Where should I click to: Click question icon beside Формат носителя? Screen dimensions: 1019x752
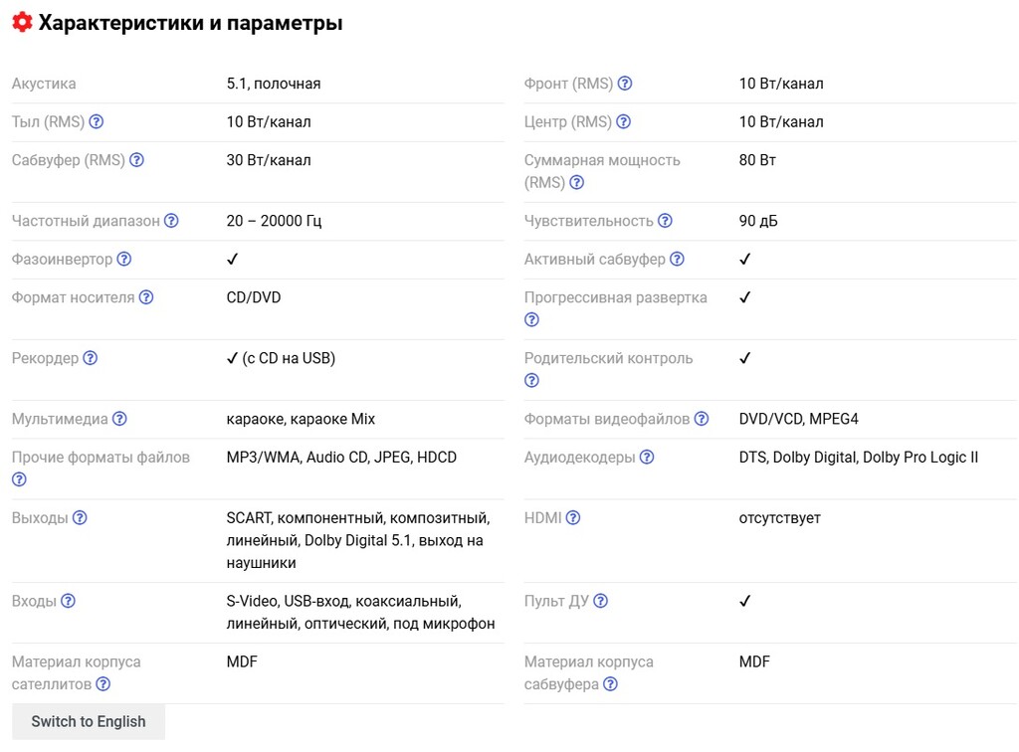[146, 297]
